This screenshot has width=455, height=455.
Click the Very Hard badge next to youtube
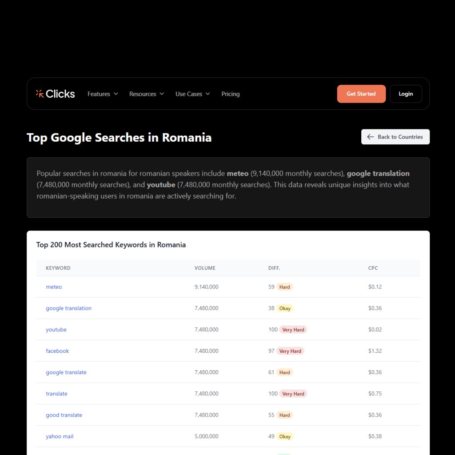293,329
